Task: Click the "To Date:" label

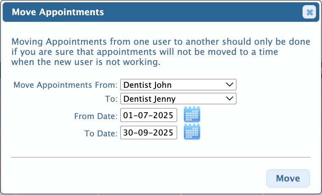Action: coord(101,133)
